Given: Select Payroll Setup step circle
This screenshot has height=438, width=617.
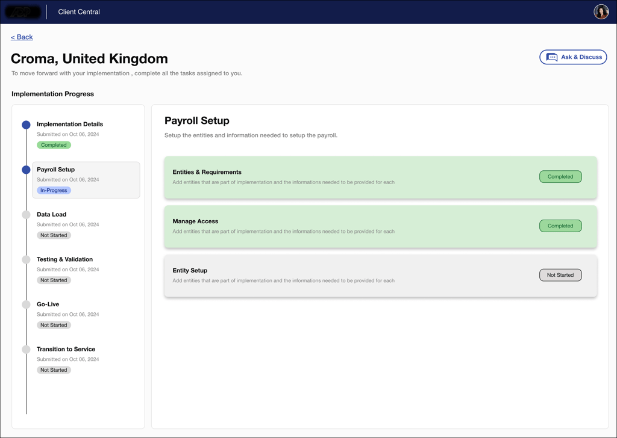Looking at the screenshot, I should pos(26,170).
